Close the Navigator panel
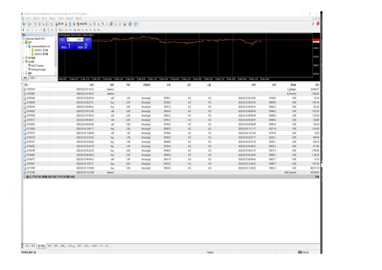Image resolution: width=382 pixels, height=270 pixels. click(x=56, y=35)
